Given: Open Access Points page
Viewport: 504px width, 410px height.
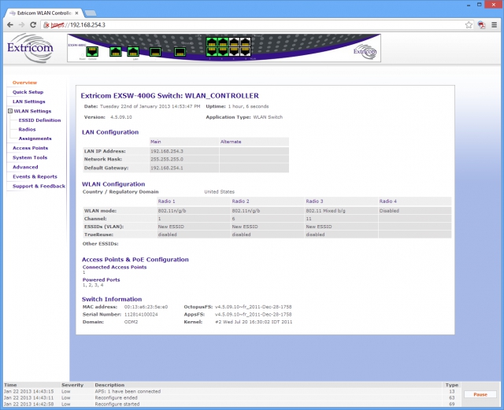Looking at the screenshot, I should tap(30, 148).
